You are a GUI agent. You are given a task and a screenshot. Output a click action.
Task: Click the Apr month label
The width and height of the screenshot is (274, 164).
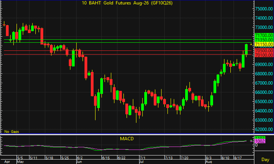[x=7, y=162]
